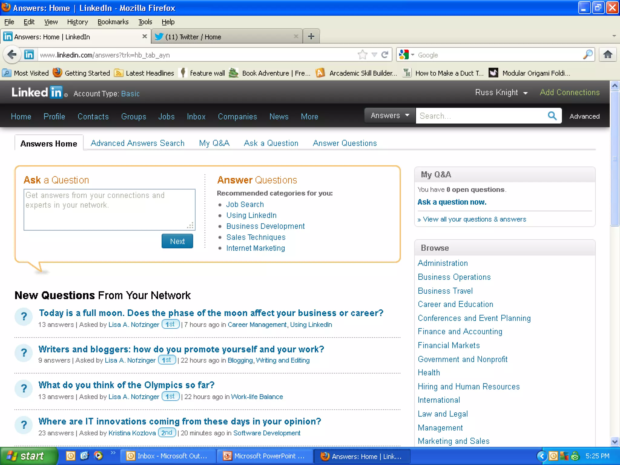Close the Twitter / Home tab

[296, 37]
